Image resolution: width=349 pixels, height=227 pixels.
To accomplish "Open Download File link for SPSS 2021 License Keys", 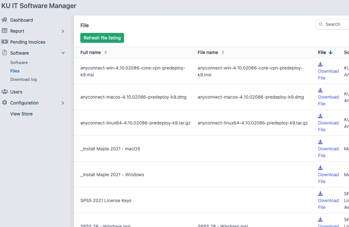I will click(x=328, y=204).
